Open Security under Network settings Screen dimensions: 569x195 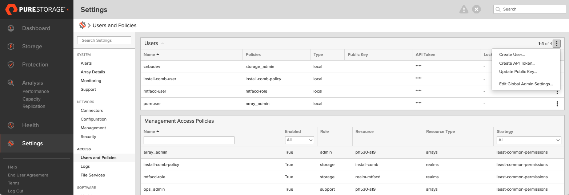coord(88,137)
